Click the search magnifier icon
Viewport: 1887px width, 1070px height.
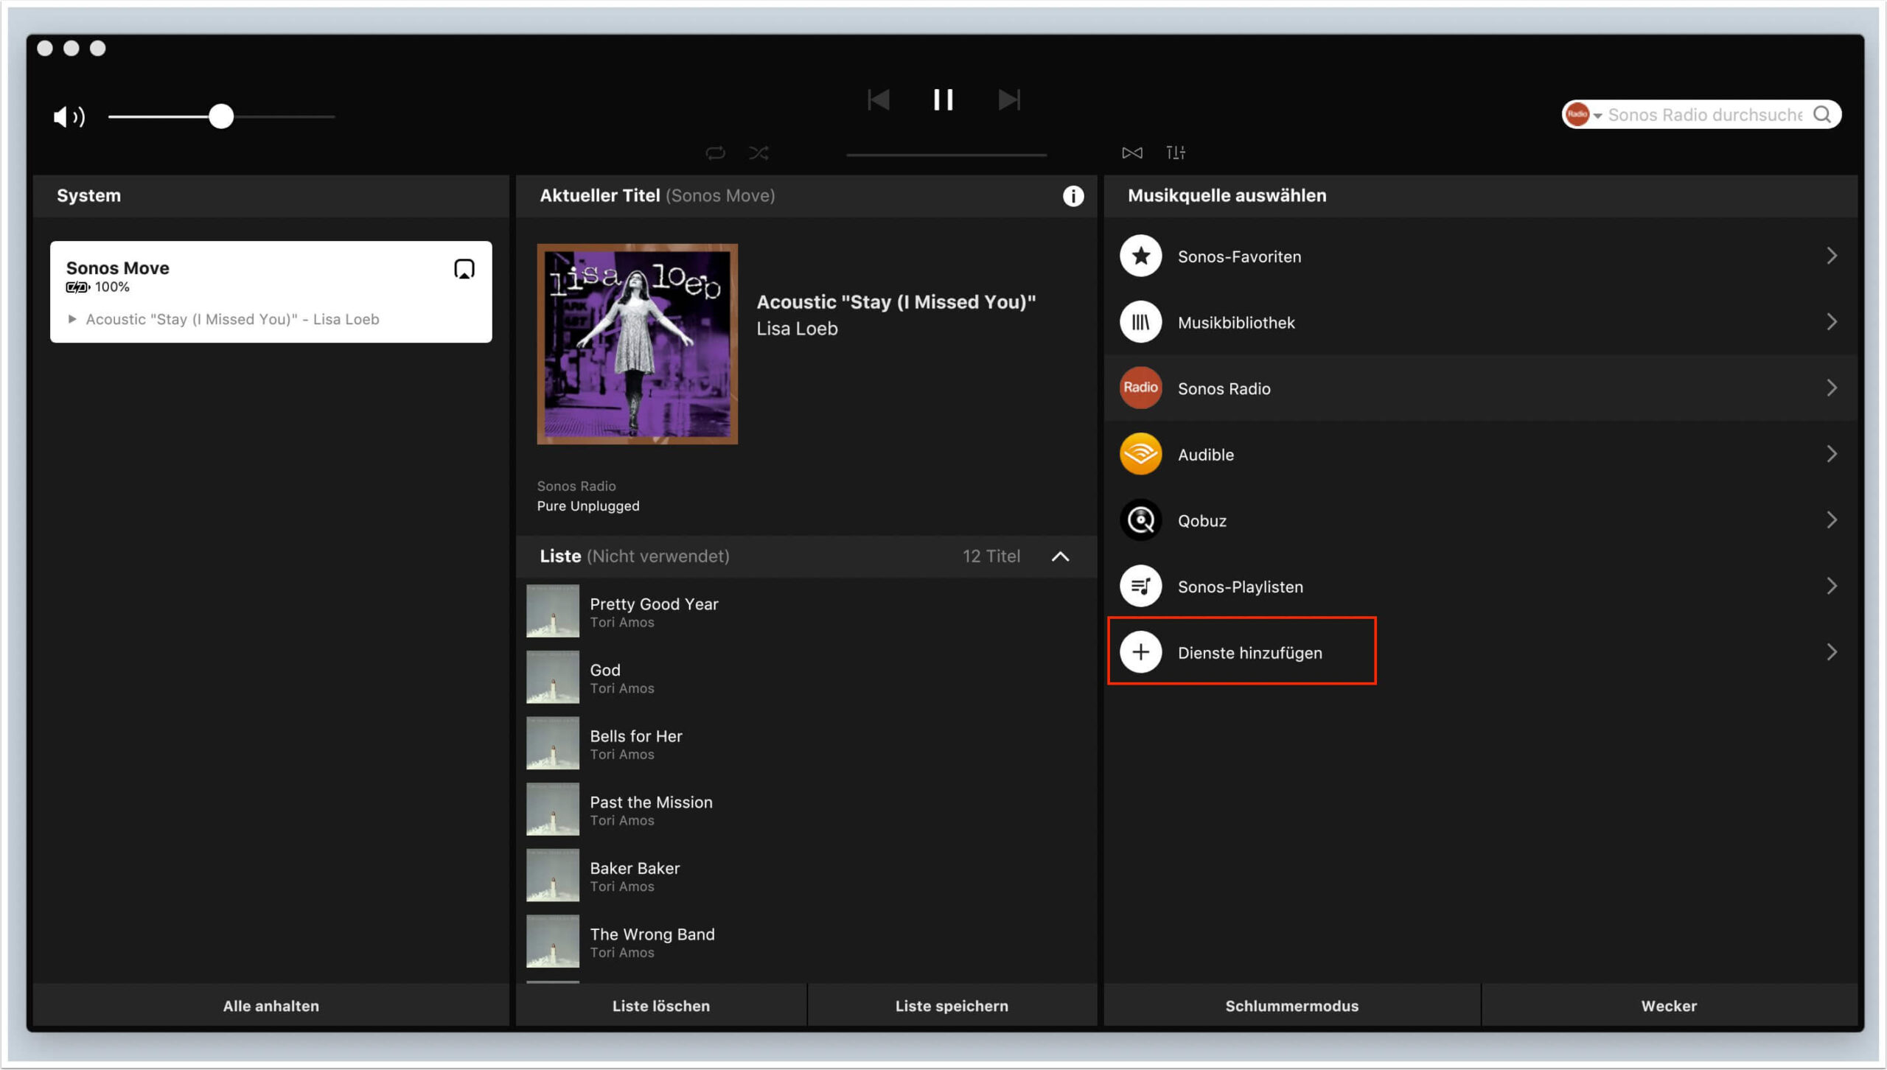[1821, 114]
